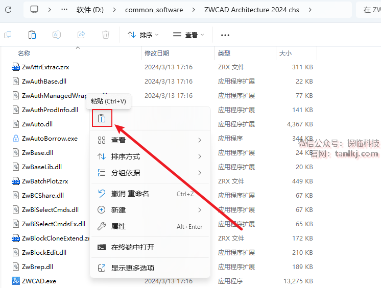
Task: Expand chevron after common_software in breadcrumb
Action: point(194,10)
